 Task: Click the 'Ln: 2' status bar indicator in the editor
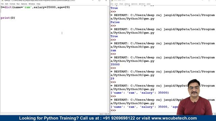(x=102, y=114)
